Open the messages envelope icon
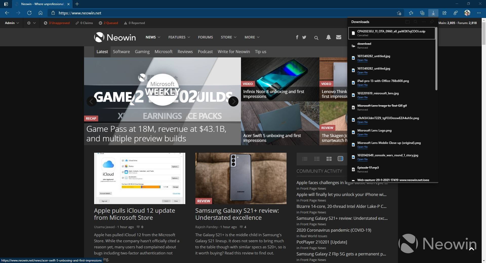This screenshot has height=263, width=486. [339, 37]
